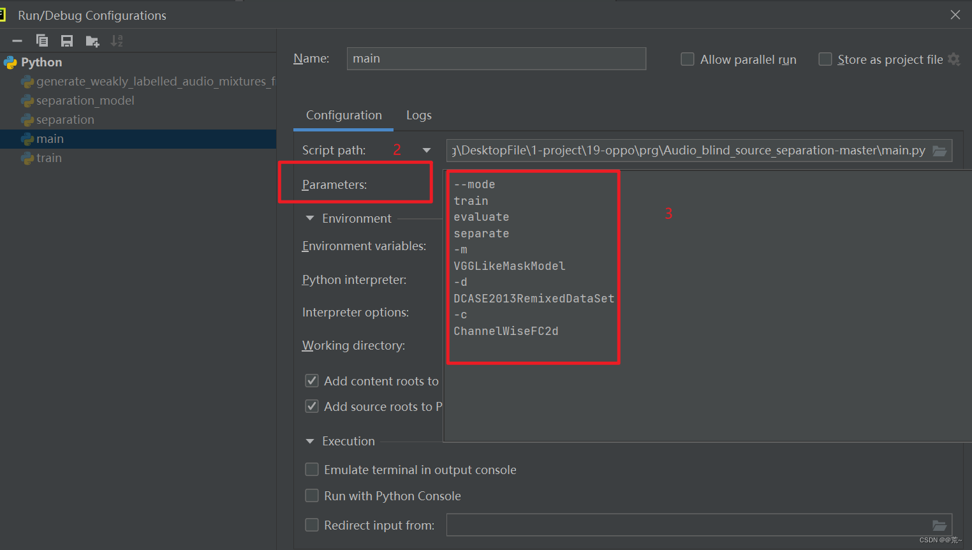
Task: Uncheck Add content roots option
Action: tap(312, 381)
